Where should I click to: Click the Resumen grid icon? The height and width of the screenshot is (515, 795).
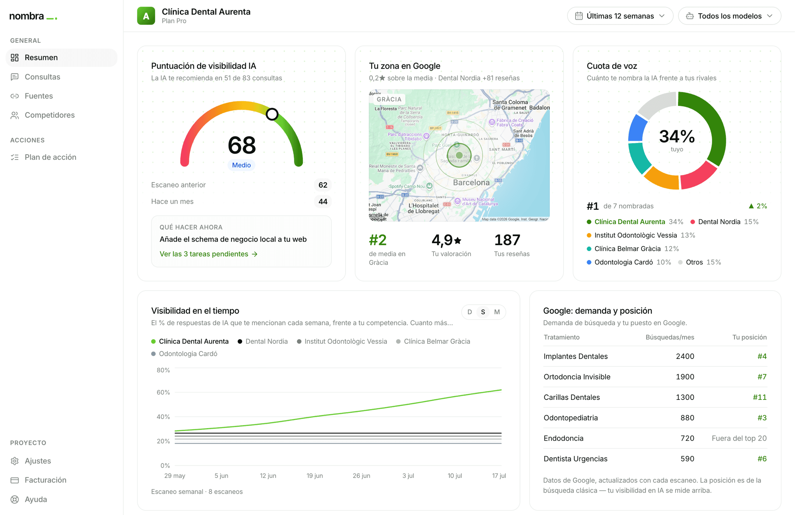pos(15,58)
